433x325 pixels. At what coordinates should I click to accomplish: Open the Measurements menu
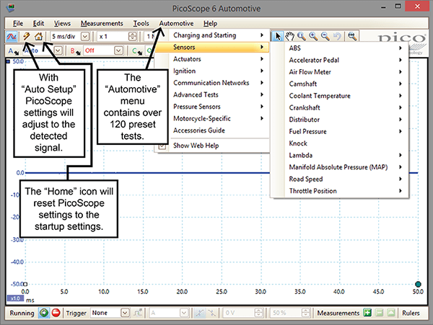point(102,24)
